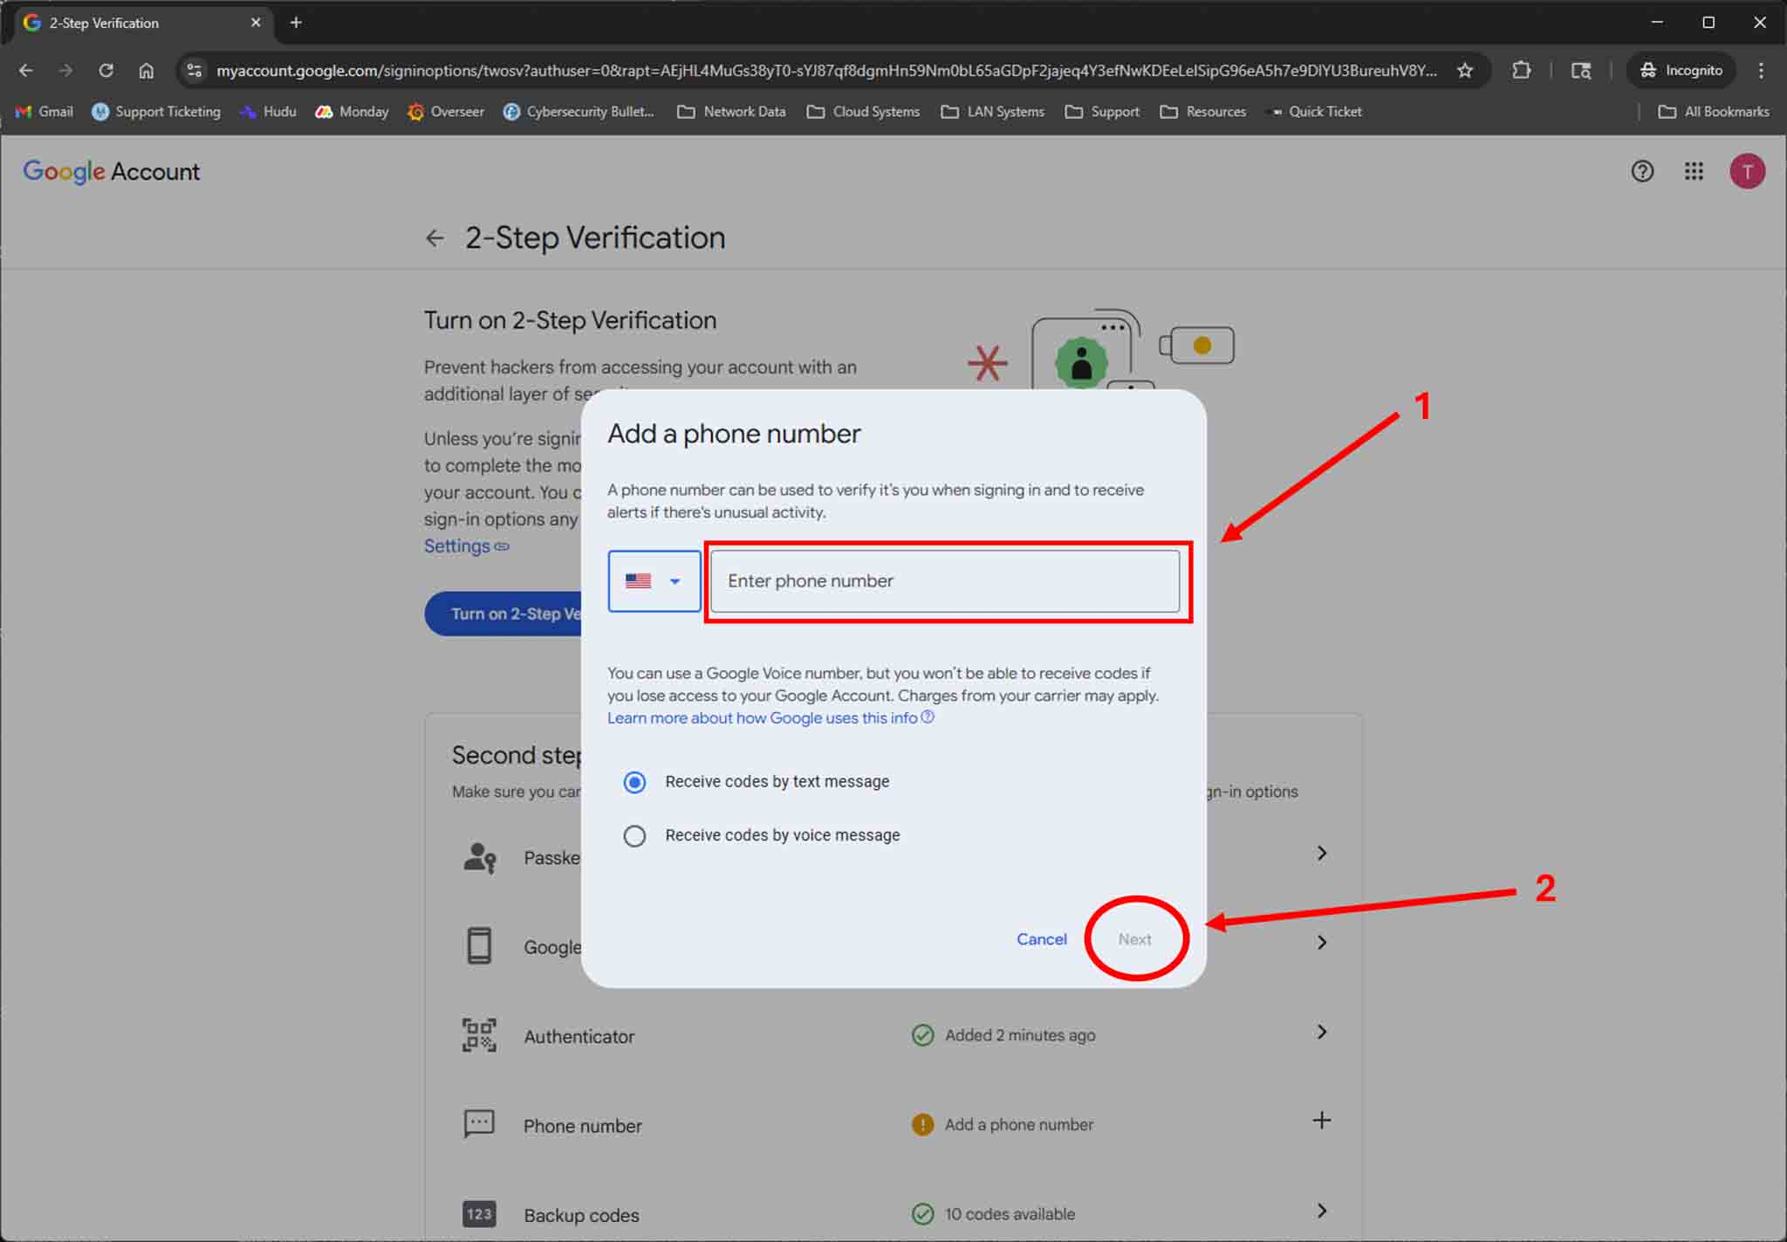
Task: Open the browser Extensions puzzle icon
Action: 1521,71
